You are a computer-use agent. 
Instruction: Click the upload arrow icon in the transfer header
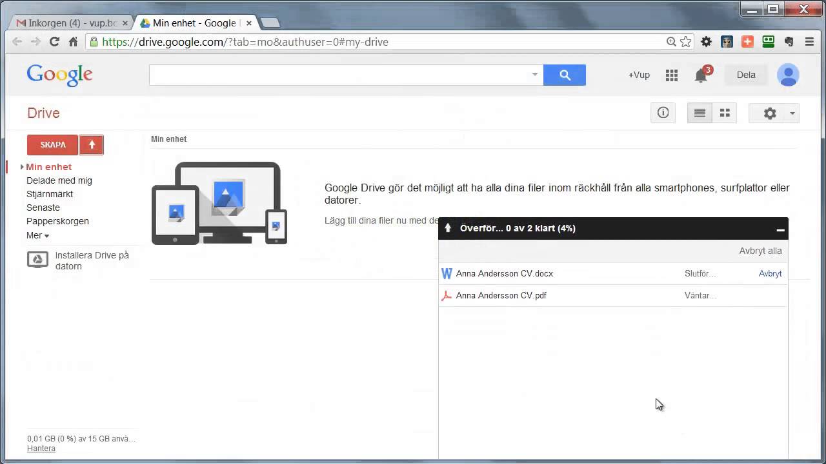tap(448, 228)
